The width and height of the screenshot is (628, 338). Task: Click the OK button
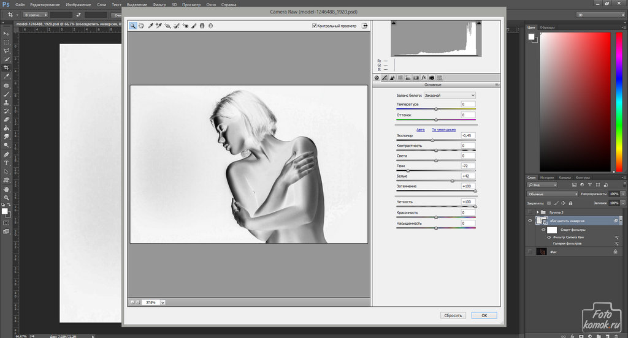click(484, 315)
